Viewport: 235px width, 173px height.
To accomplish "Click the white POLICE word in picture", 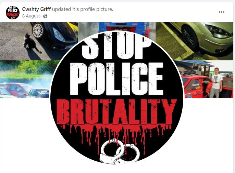I will coord(116,79).
